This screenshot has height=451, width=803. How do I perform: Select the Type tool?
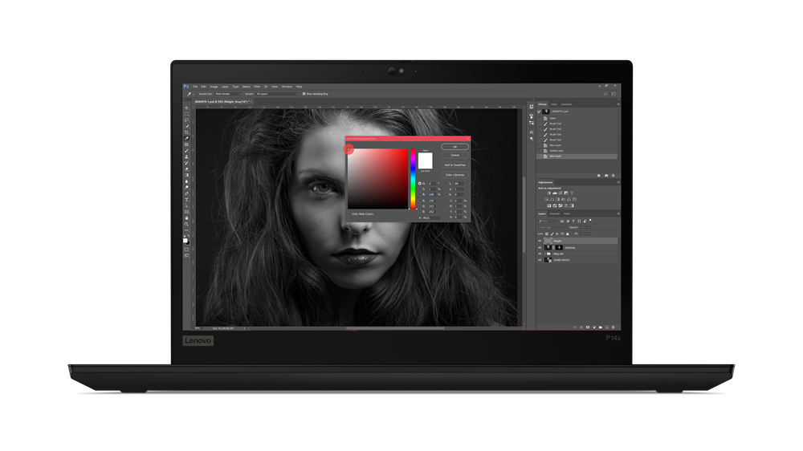pyautogui.click(x=187, y=200)
